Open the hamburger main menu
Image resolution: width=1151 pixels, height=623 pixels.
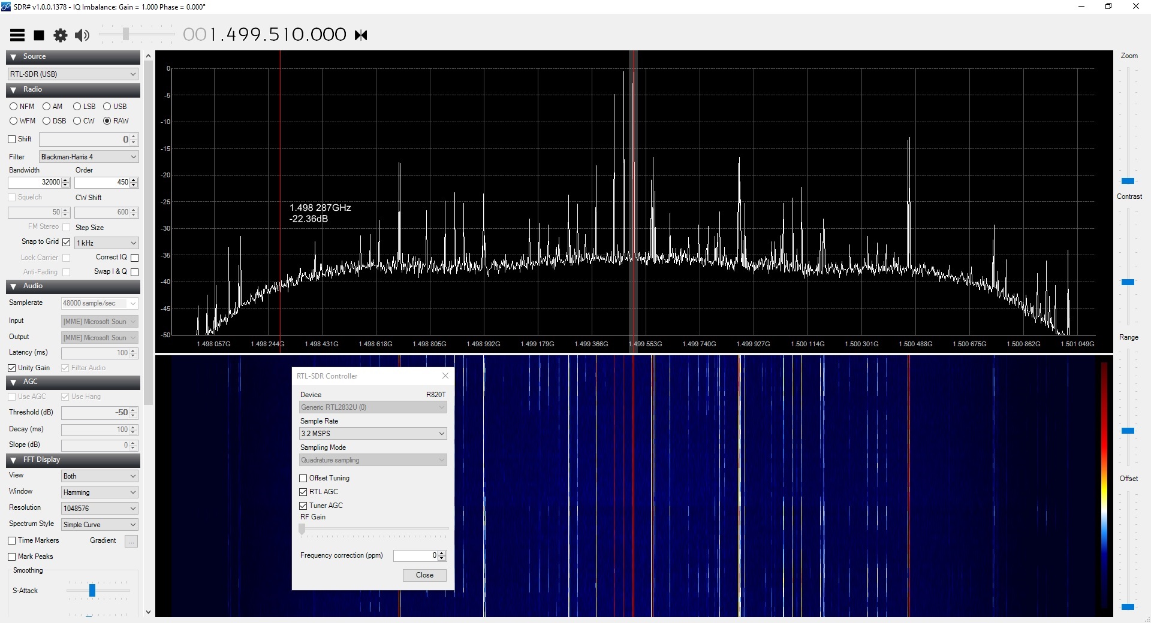coord(17,35)
